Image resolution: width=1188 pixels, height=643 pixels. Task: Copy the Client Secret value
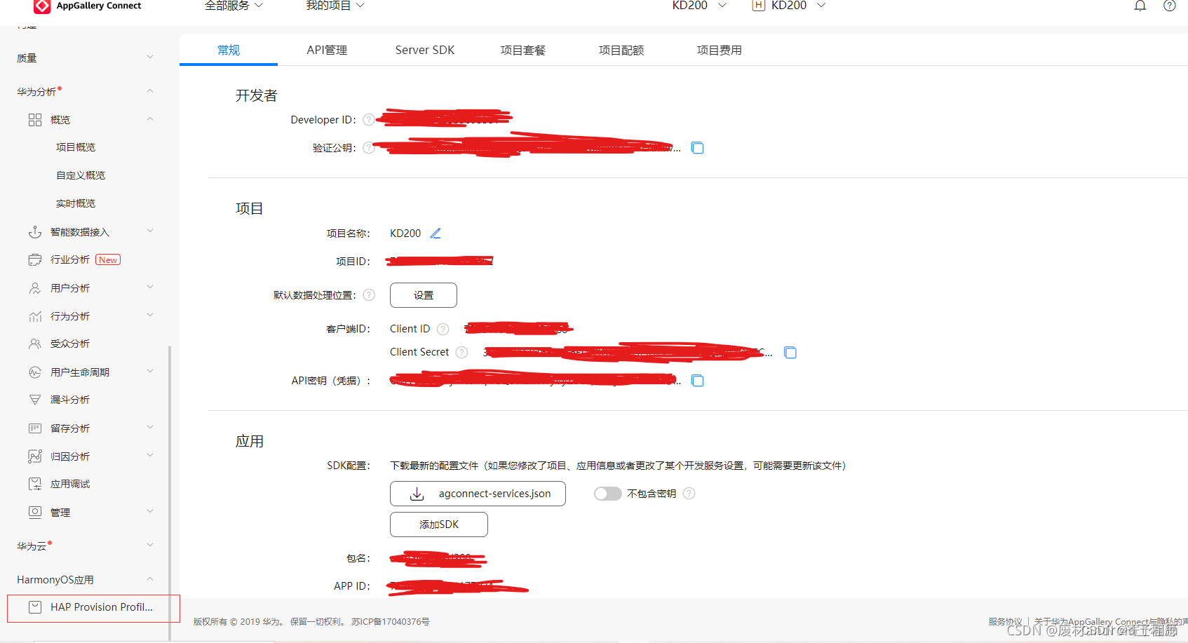tap(790, 353)
